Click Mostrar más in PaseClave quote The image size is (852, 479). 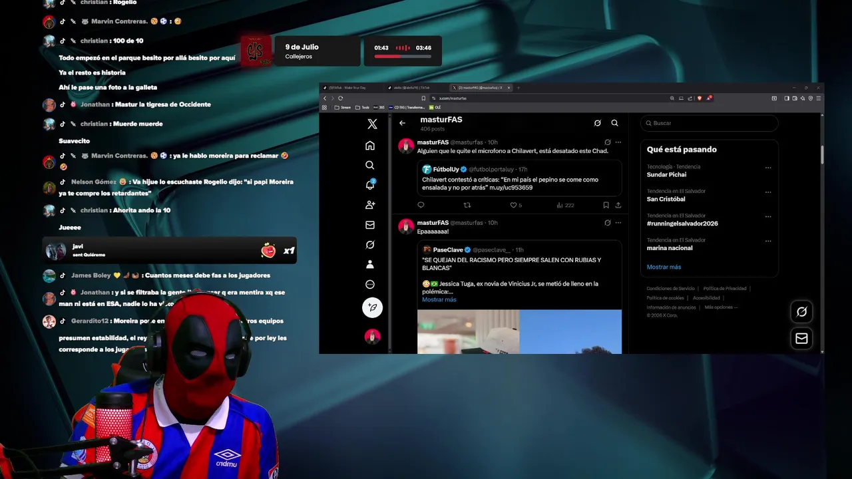tap(439, 299)
